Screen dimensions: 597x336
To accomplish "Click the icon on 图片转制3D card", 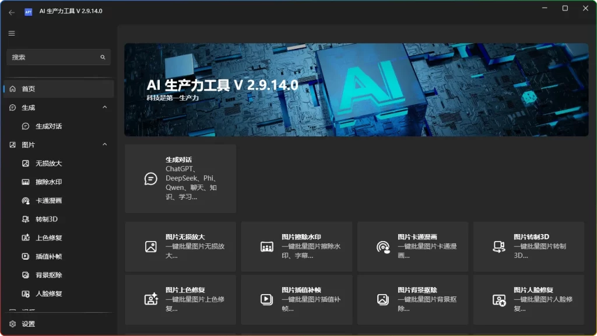I will [499, 247].
